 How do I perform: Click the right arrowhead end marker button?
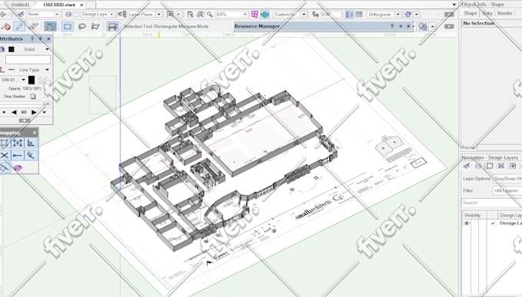coord(34,112)
